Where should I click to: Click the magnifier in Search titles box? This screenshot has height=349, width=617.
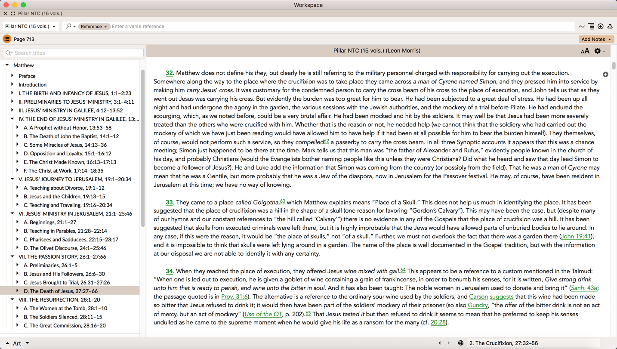[9, 53]
